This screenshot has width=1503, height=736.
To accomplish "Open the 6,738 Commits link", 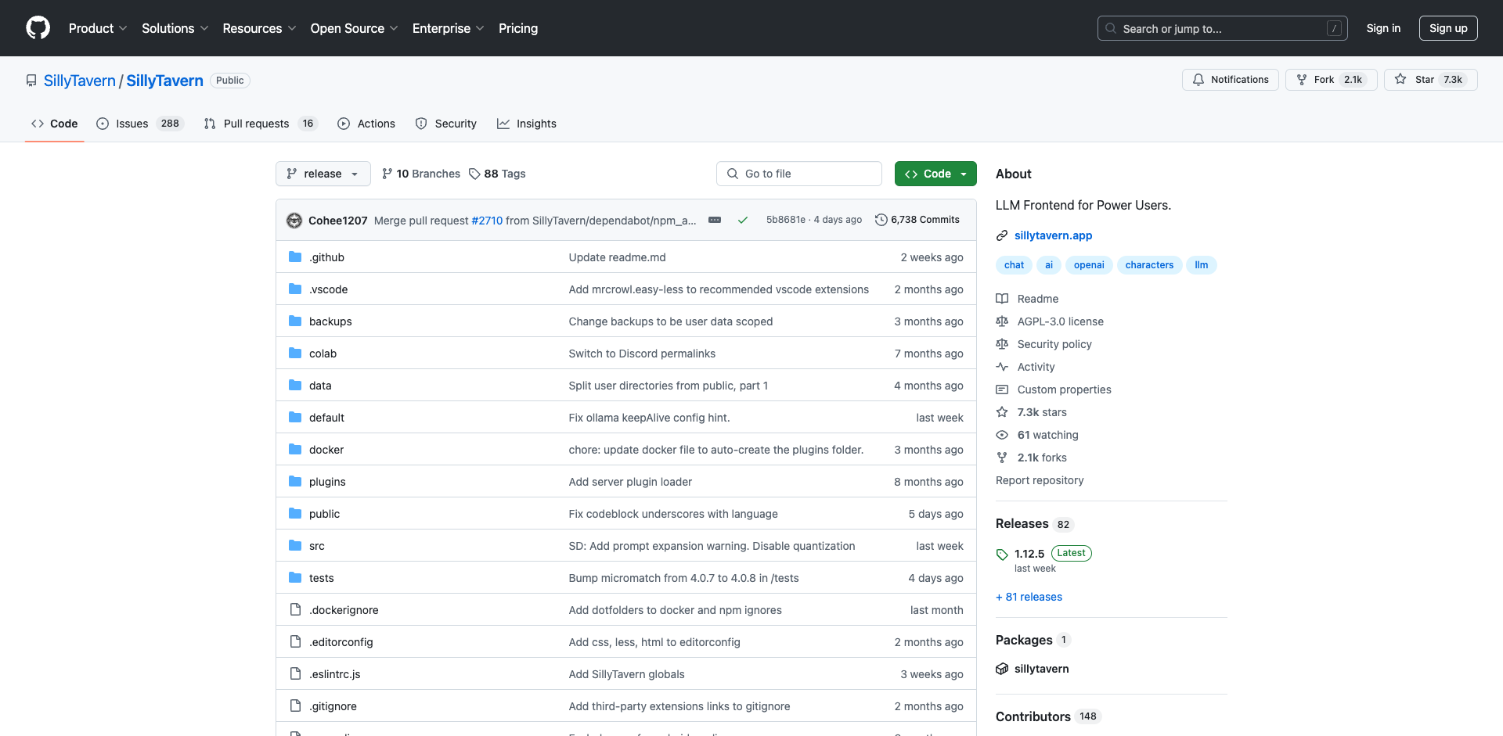I will (x=917, y=220).
